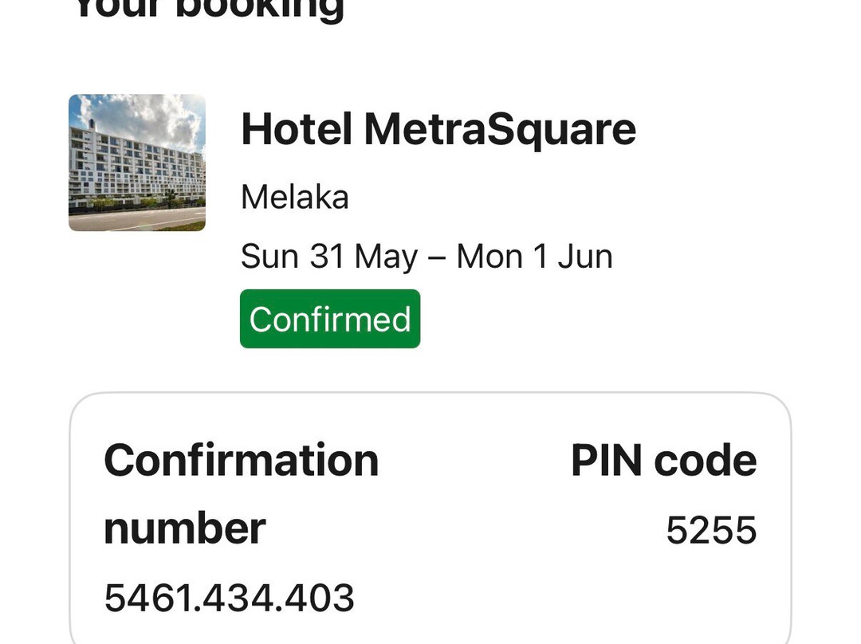The width and height of the screenshot is (861, 644).
Task: Click the word Hotel in the property name
Action: click(x=297, y=129)
